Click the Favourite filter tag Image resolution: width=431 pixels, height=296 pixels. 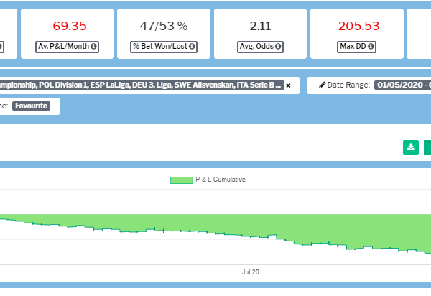pos(31,106)
